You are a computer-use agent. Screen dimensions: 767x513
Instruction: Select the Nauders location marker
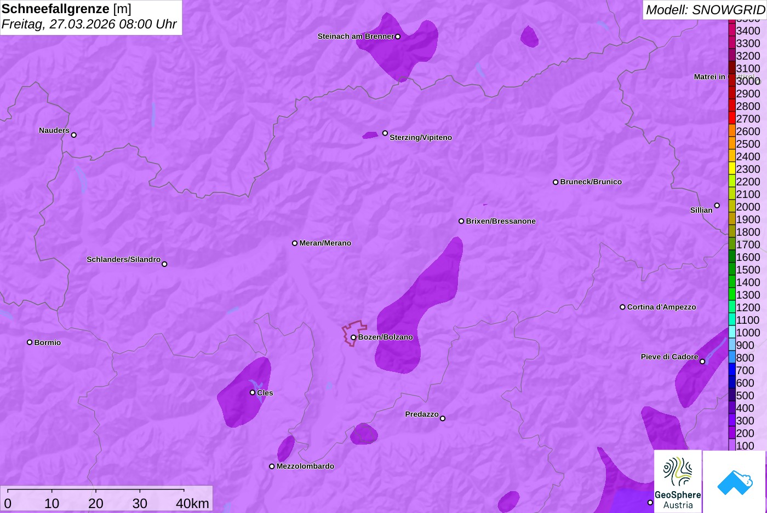pos(74,135)
